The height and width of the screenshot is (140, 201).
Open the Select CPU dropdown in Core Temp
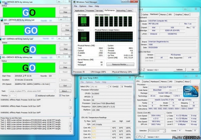pos(100,87)
